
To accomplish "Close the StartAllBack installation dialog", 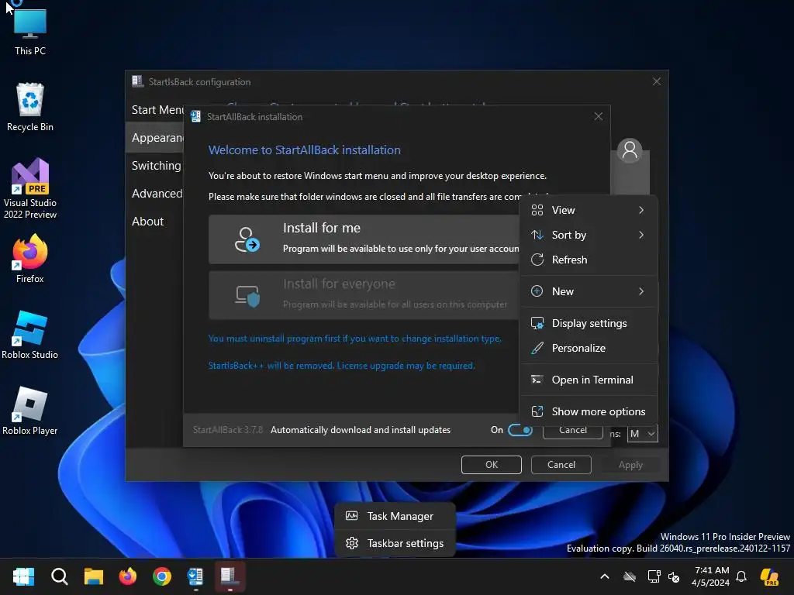I will [598, 116].
